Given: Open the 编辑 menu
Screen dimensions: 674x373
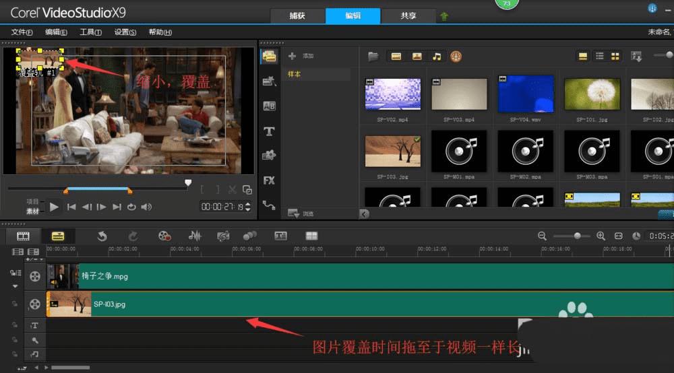Looking at the screenshot, I should (56, 32).
